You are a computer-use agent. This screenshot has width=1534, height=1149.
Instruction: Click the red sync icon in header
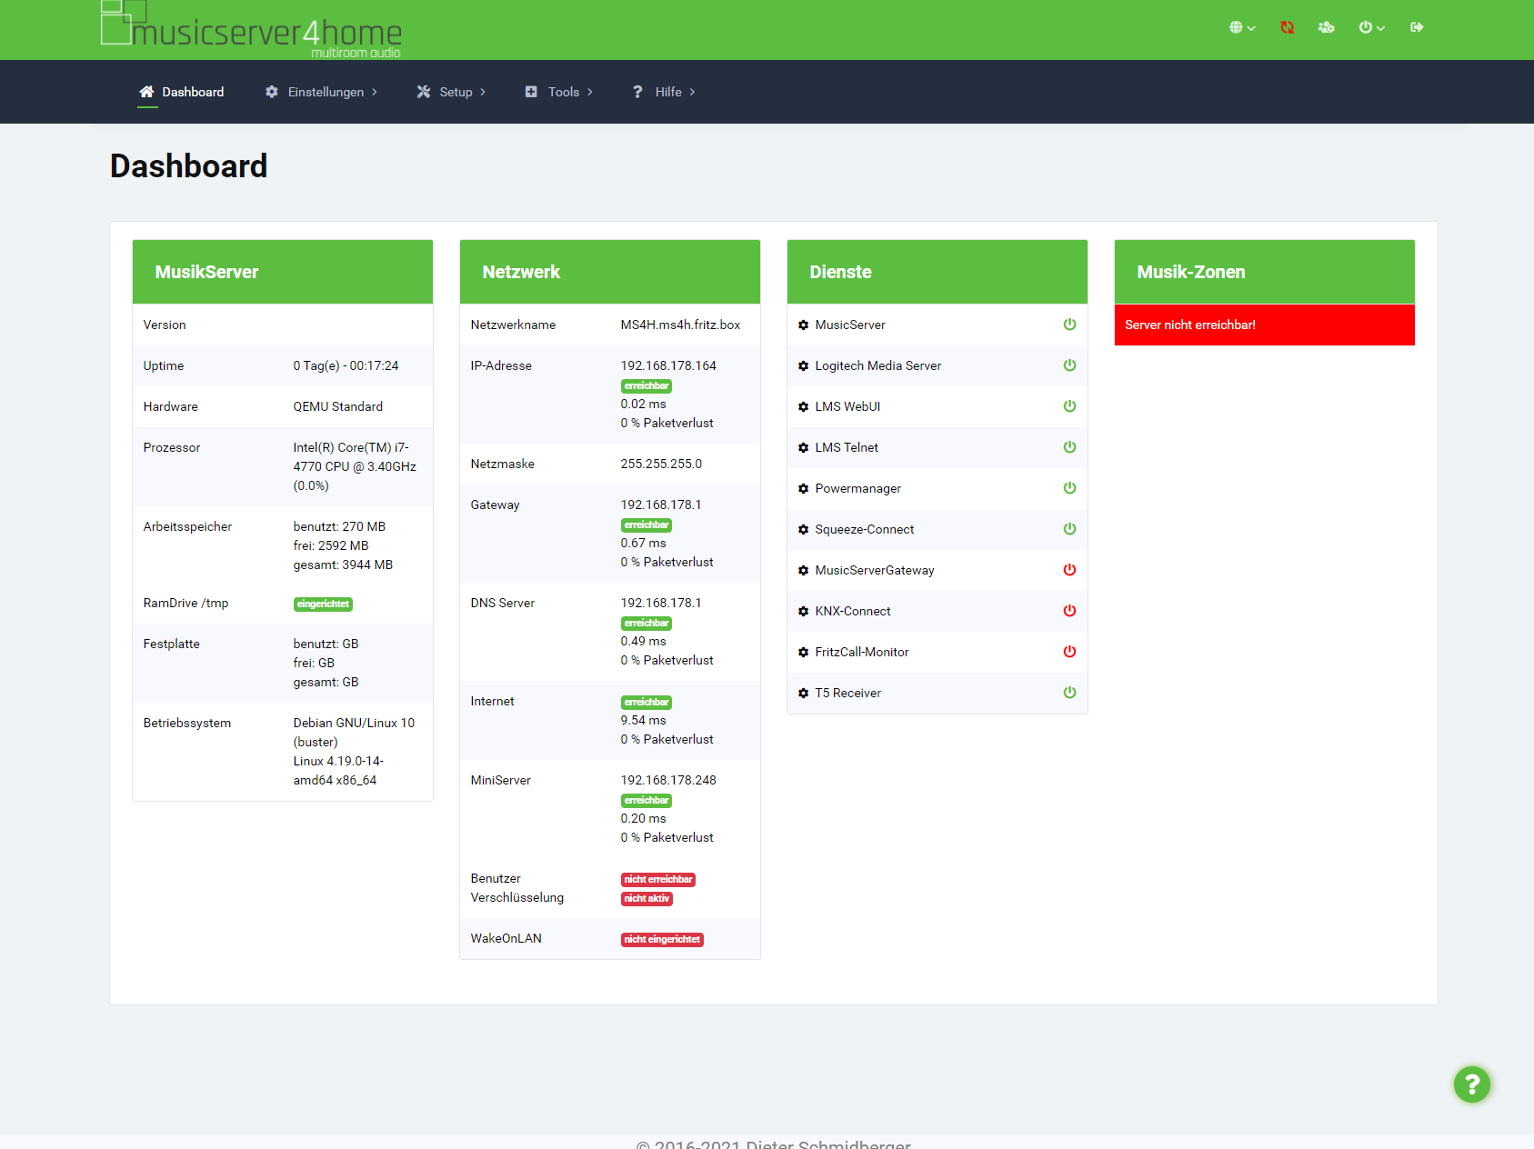pos(1287,27)
